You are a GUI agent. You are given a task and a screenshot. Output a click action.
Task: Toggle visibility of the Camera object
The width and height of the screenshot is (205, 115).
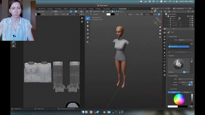(x=190, y=19)
